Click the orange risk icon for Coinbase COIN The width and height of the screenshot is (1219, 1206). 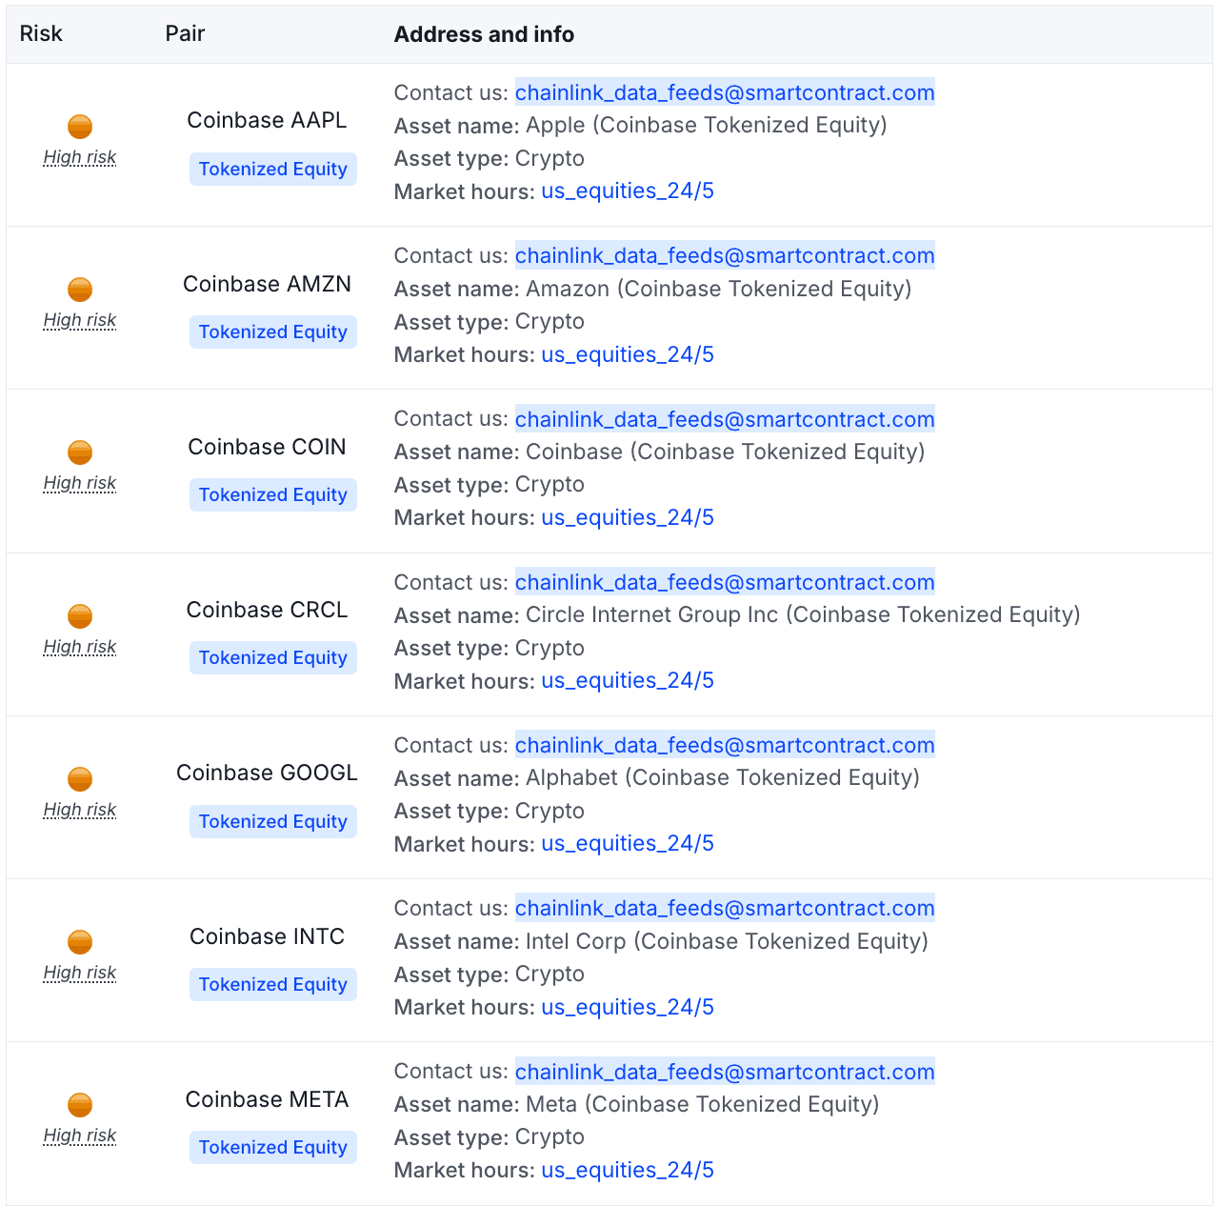(x=80, y=452)
